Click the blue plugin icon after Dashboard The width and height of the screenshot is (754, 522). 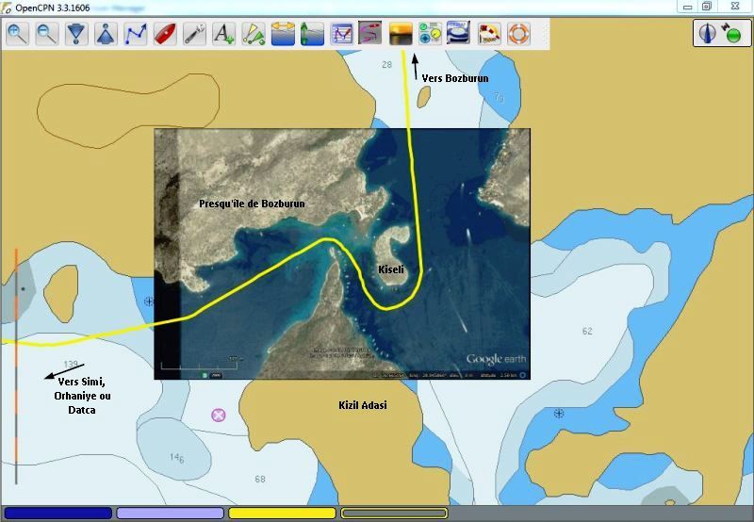click(x=458, y=33)
